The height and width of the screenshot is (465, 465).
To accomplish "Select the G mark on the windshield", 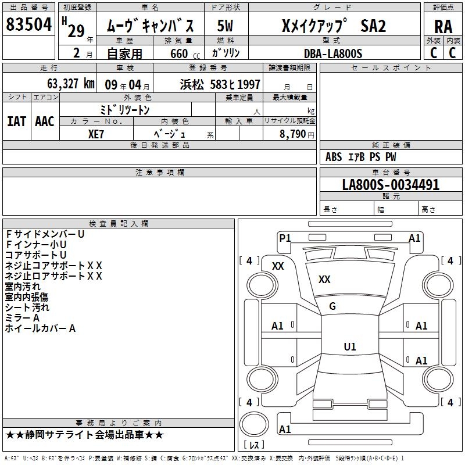I will pos(332,306).
